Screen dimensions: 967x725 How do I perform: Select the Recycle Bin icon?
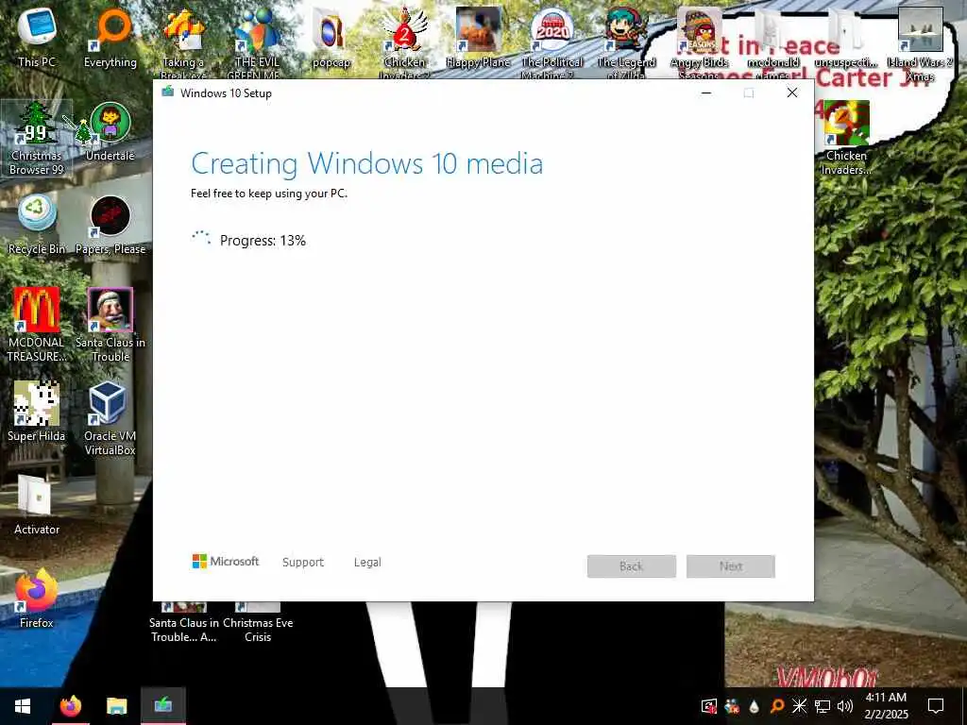click(x=37, y=225)
